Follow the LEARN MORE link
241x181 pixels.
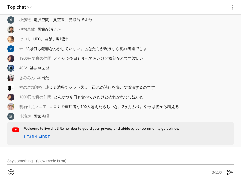(37, 137)
